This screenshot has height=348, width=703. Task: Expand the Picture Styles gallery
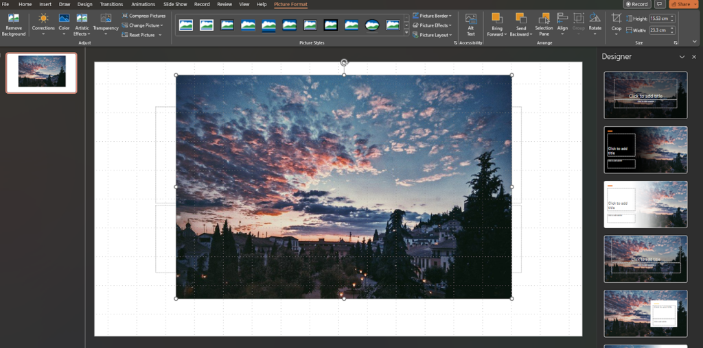click(406, 33)
